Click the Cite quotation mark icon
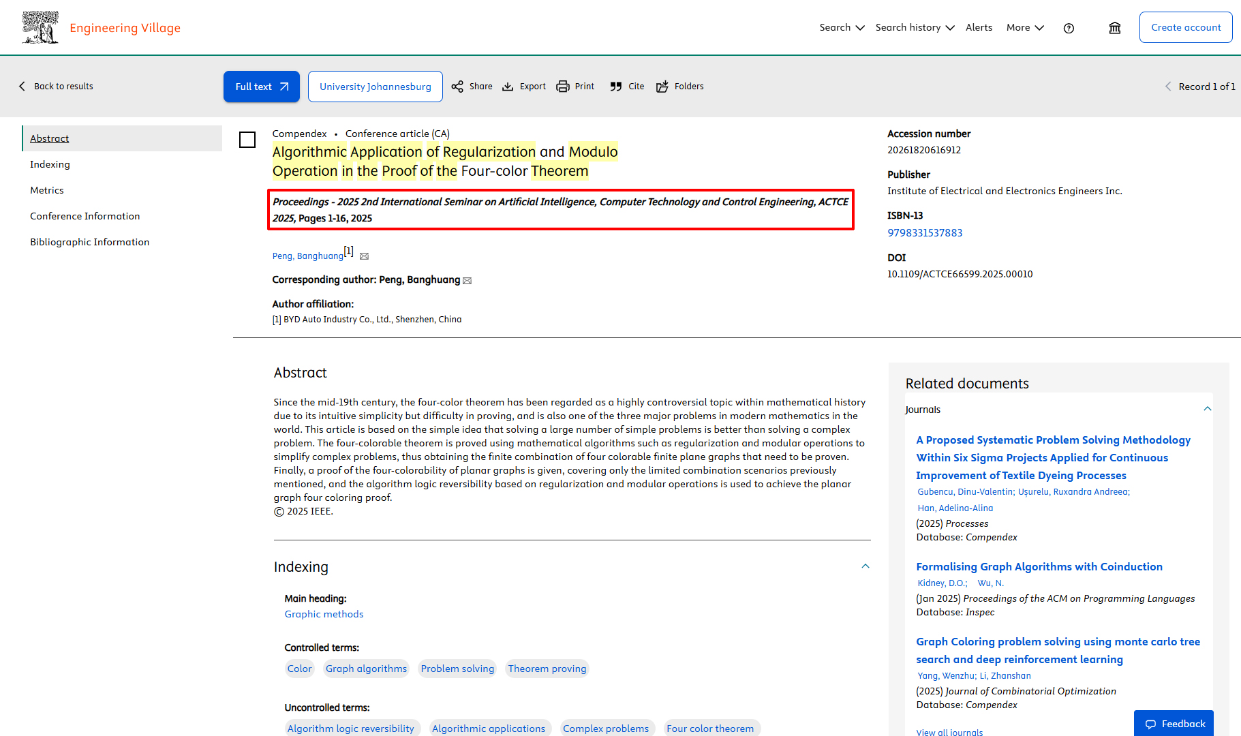Image resolution: width=1241 pixels, height=736 pixels. 616,87
